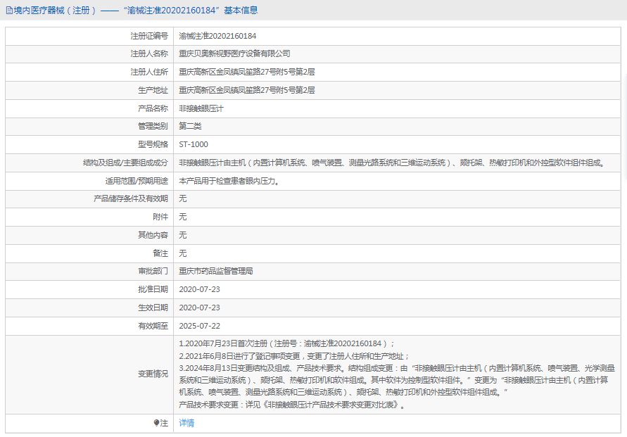627x437 pixels.
Task: Click change entry 1.2020年7月23日首次注册
Action: pyautogui.click(x=287, y=343)
